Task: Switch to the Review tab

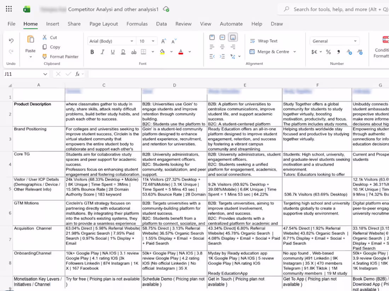Action: coord(183,24)
